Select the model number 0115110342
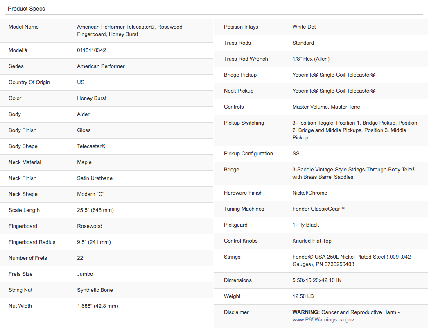Screen dimensions: 429x330 (91, 50)
